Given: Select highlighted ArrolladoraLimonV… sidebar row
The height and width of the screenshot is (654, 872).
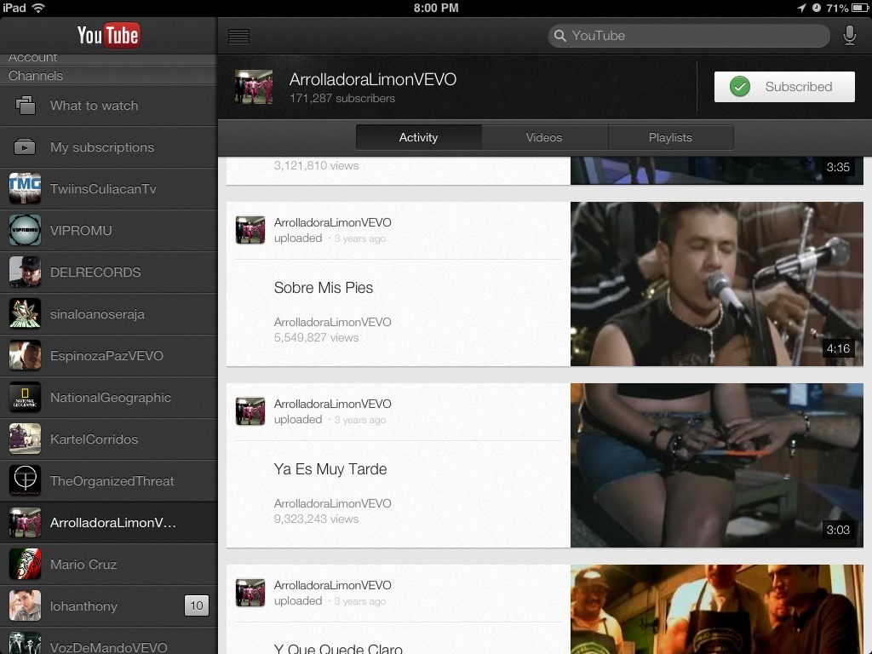Looking at the screenshot, I should pos(108,523).
